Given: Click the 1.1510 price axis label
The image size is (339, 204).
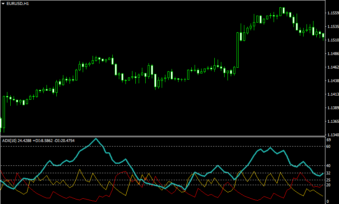Looking at the screenshot, I should click(x=332, y=40).
